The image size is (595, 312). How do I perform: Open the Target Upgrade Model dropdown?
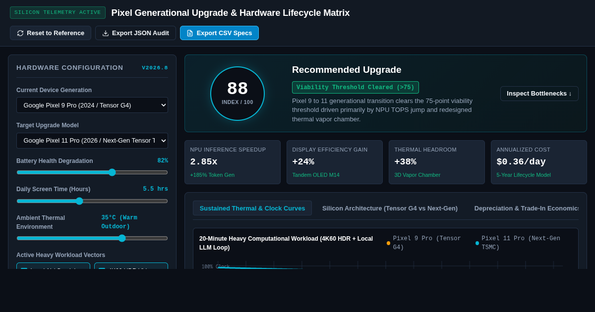[92, 141]
